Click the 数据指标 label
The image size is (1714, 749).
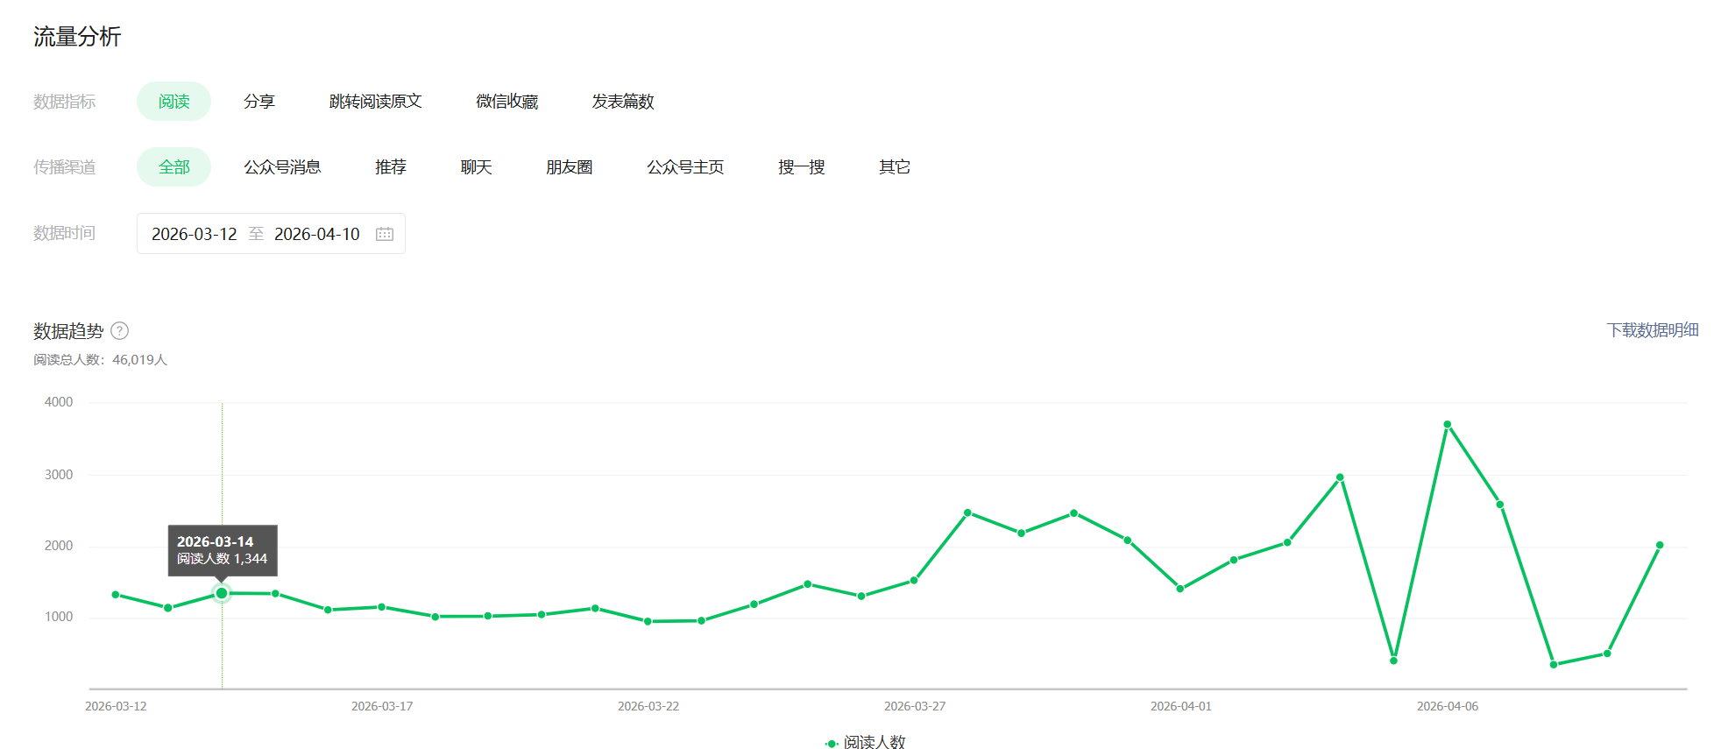[64, 102]
